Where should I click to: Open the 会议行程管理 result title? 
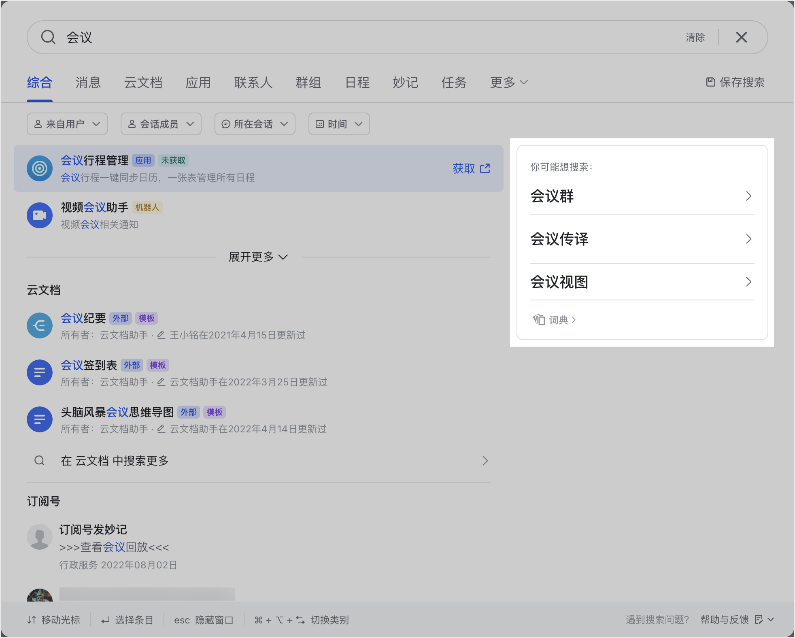(x=95, y=160)
